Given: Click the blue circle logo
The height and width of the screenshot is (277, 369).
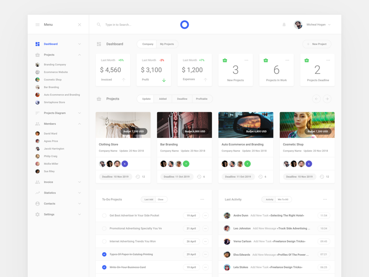Looking at the screenshot, I should pyautogui.click(x=184, y=24).
